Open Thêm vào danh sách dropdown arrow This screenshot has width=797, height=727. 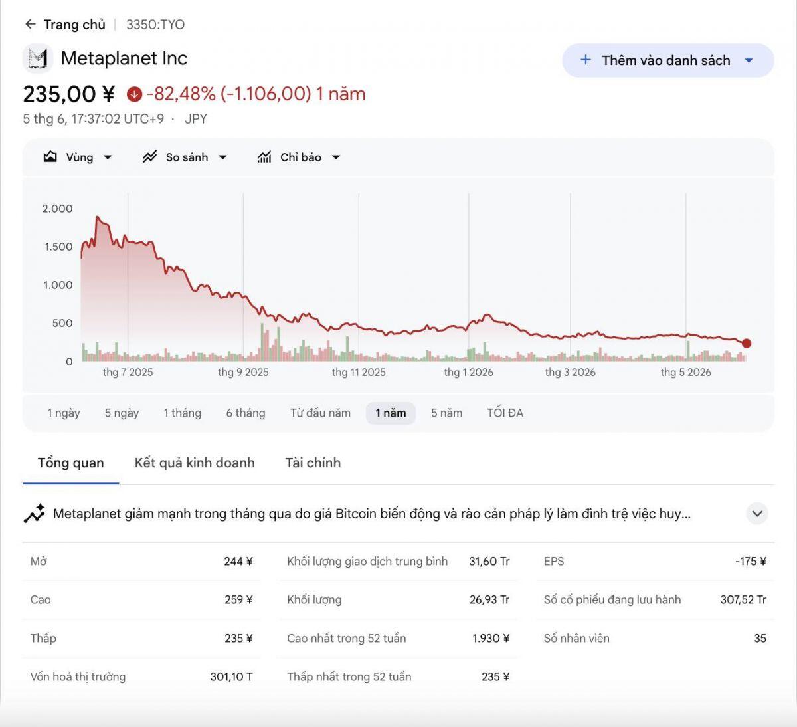tap(749, 60)
